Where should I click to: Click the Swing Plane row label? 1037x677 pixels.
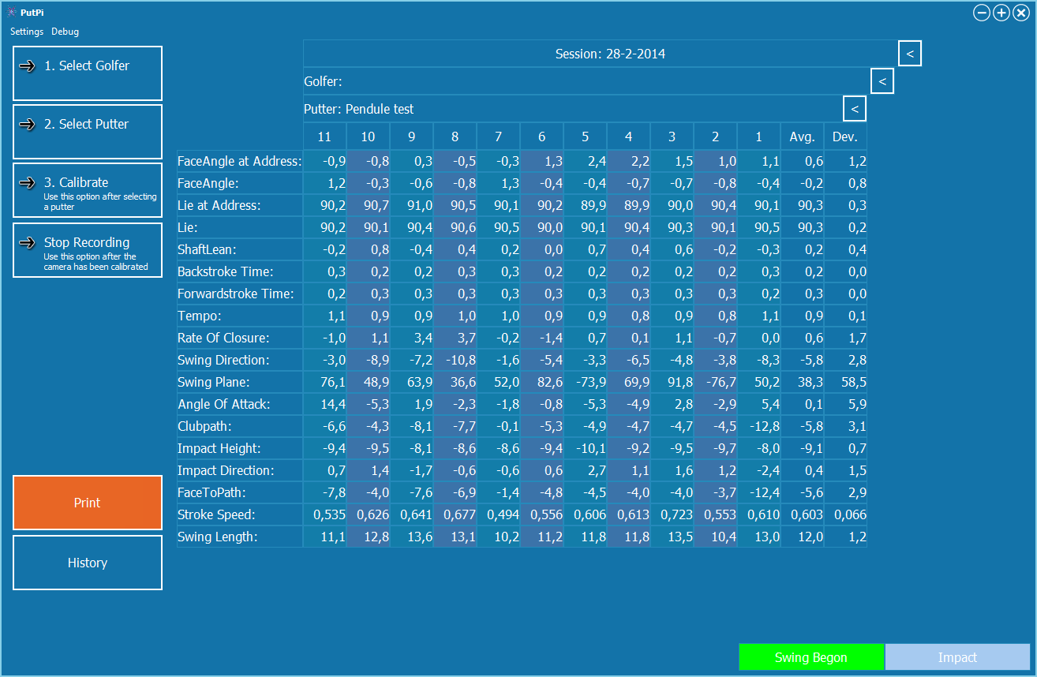[x=214, y=382]
